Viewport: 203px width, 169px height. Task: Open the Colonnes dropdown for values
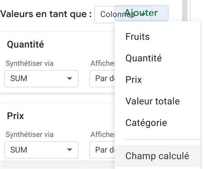tap(105, 15)
